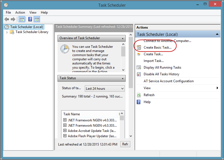The width and height of the screenshot is (224, 160).
Task: Expand the Adobe Acrobat Update Task row
Action: pyautogui.click(x=65, y=131)
